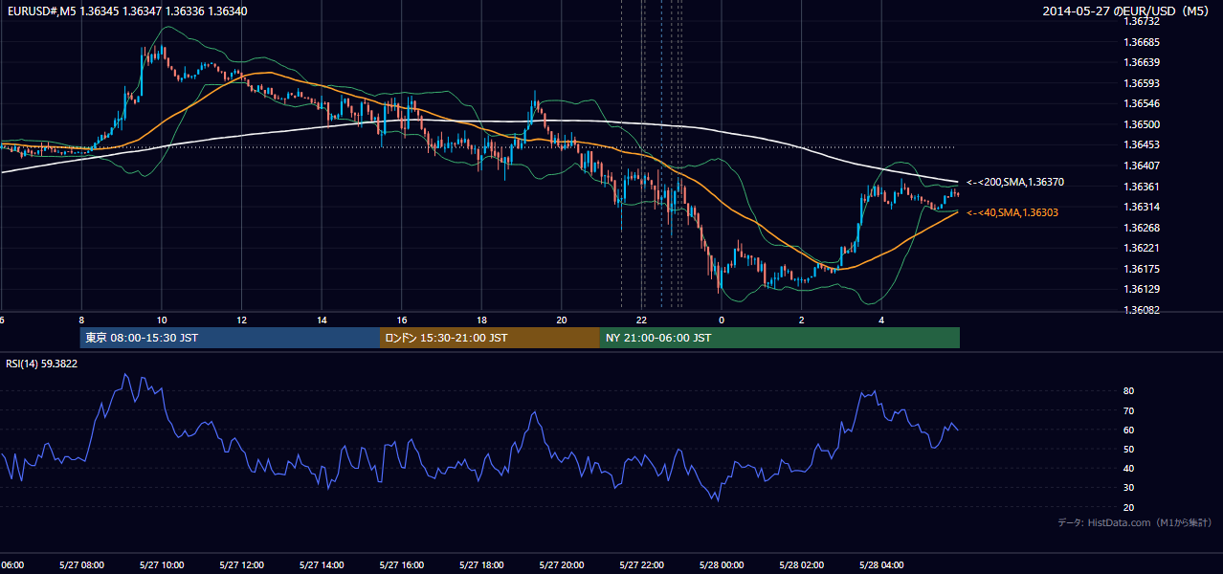Image resolution: width=1223 pixels, height=574 pixels.
Task: Click hour tick '8' under the price chart
Action: coord(81,320)
